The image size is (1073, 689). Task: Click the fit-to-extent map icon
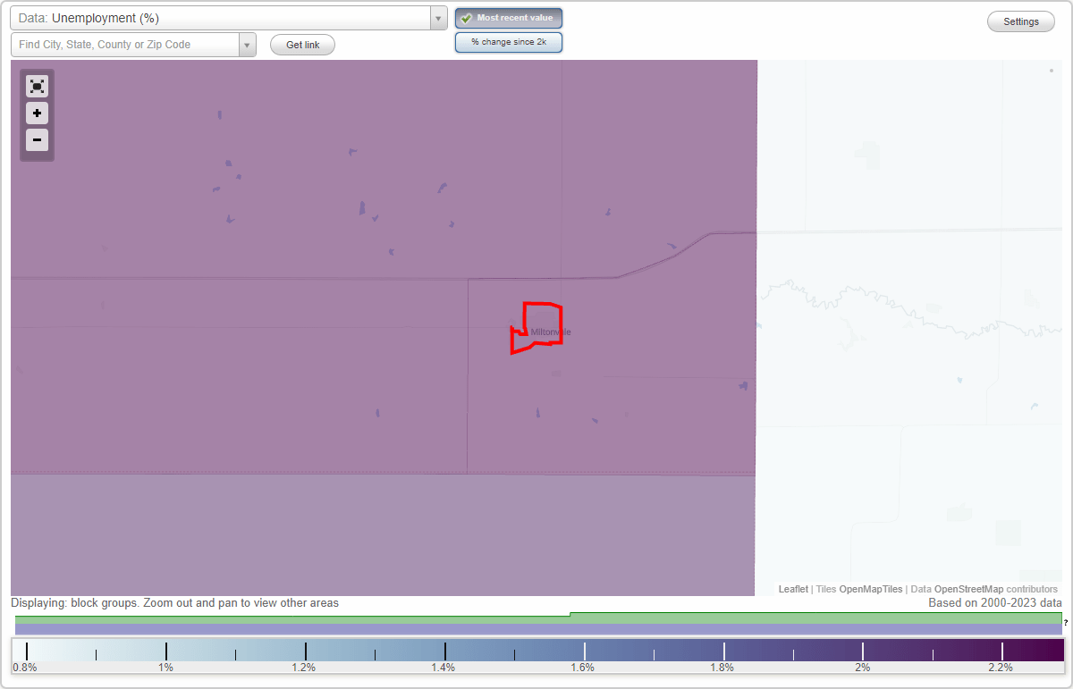pyautogui.click(x=37, y=86)
